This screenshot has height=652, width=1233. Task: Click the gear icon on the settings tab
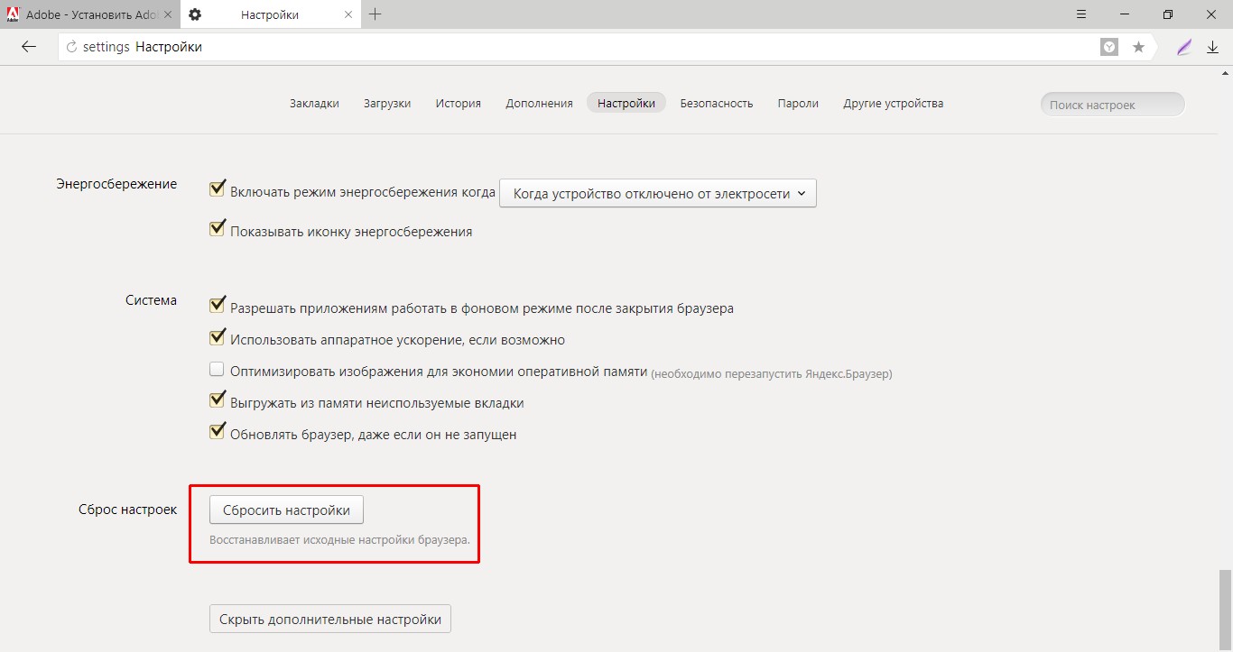pyautogui.click(x=195, y=15)
